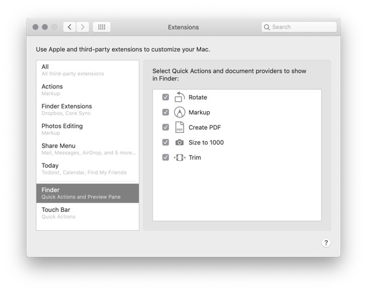Open the Touch Bar category
This screenshot has height=292, width=367.
point(87,213)
